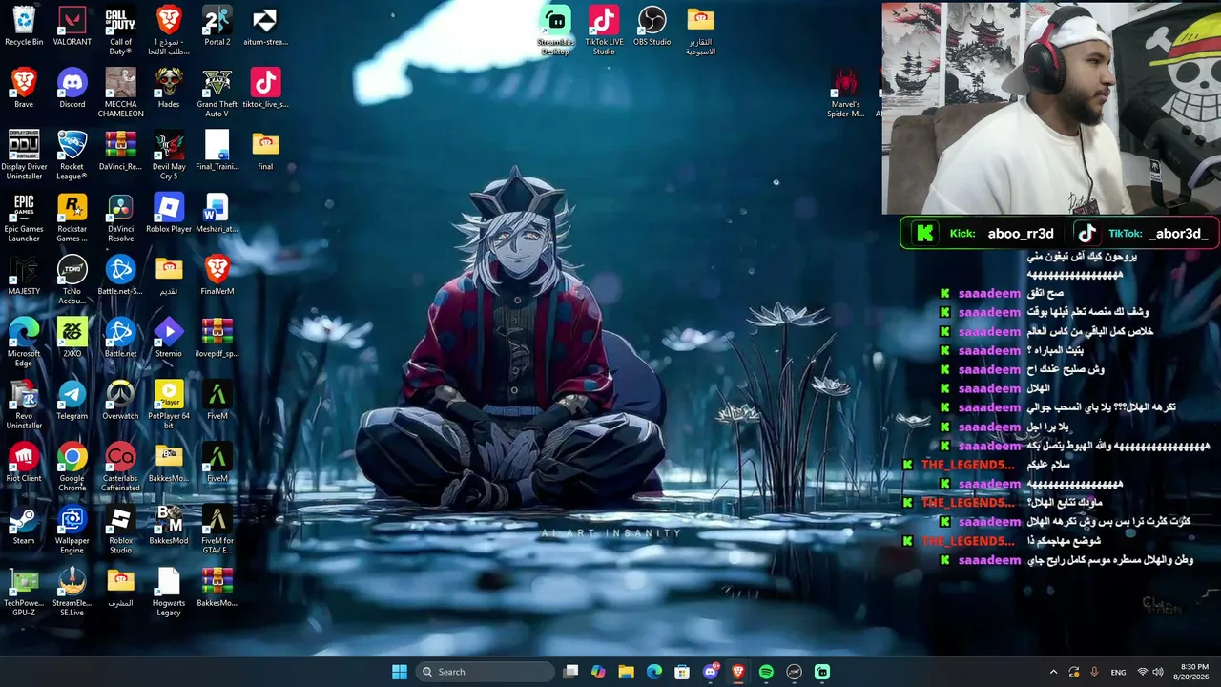Select the تقديم folder
1221x687 pixels.
[x=169, y=275]
